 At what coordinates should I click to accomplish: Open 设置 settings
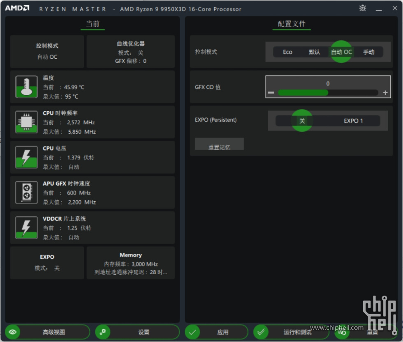click(137, 332)
